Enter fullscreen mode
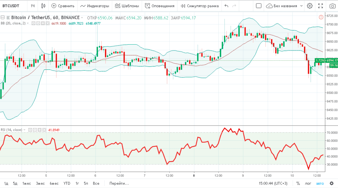Image resolution: width=338 pixels, height=188 pixels. pos(320,6)
